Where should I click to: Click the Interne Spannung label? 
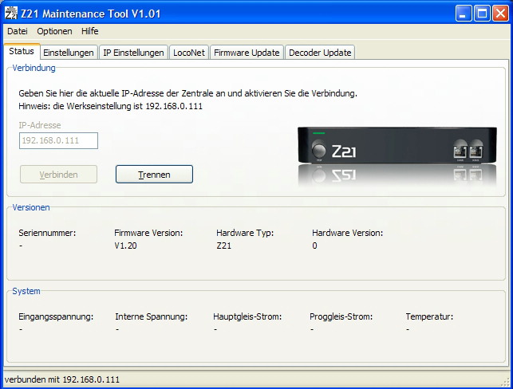point(151,316)
